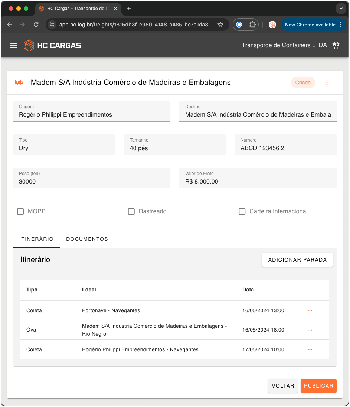Image resolution: width=350 pixels, height=407 pixels.
Task: Toggle the Rastreado checkbox
Action: coord(131,211)
